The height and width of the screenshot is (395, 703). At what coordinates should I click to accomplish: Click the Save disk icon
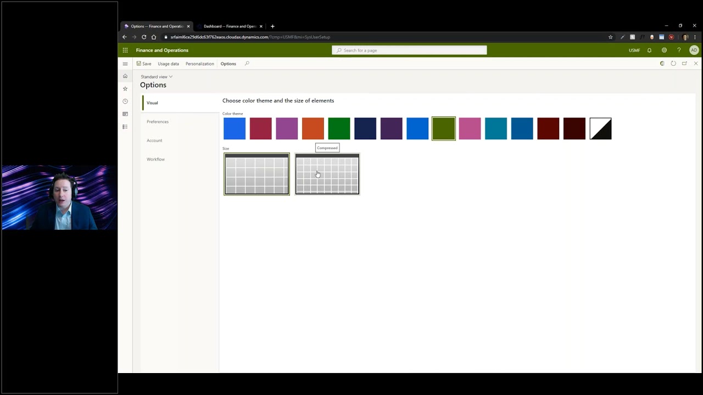pyautogui.click(x=139, y=64)
